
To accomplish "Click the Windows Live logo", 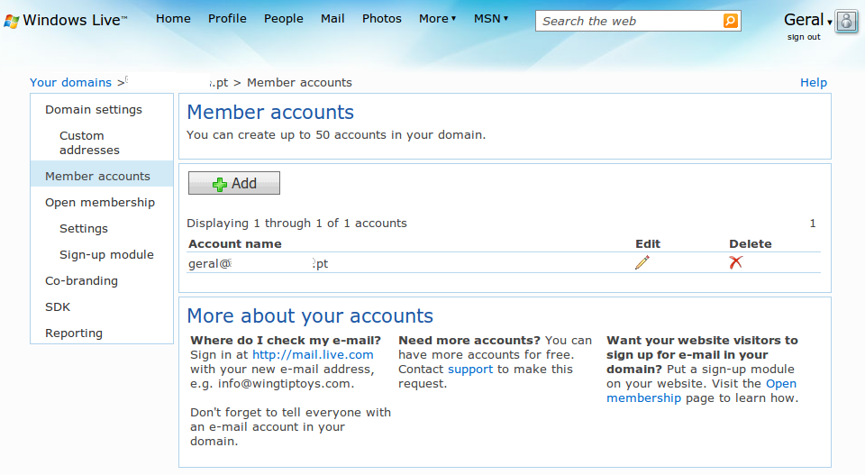I will tap(65, 21).
